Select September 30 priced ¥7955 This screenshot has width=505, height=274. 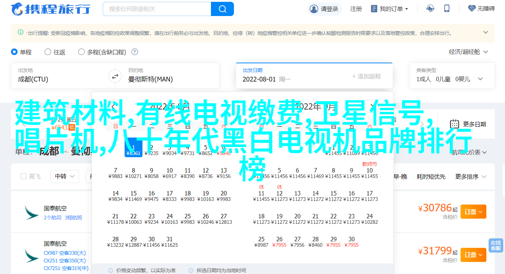pyautogui.click(x=351, y=242)
